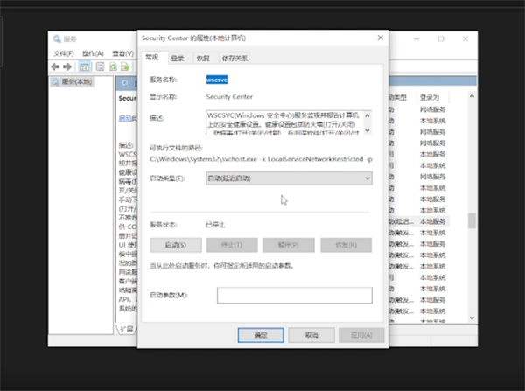This screenshot has width=525, height=391.
Task: Click the 应用(A) button
Action: tap(361, 335)
